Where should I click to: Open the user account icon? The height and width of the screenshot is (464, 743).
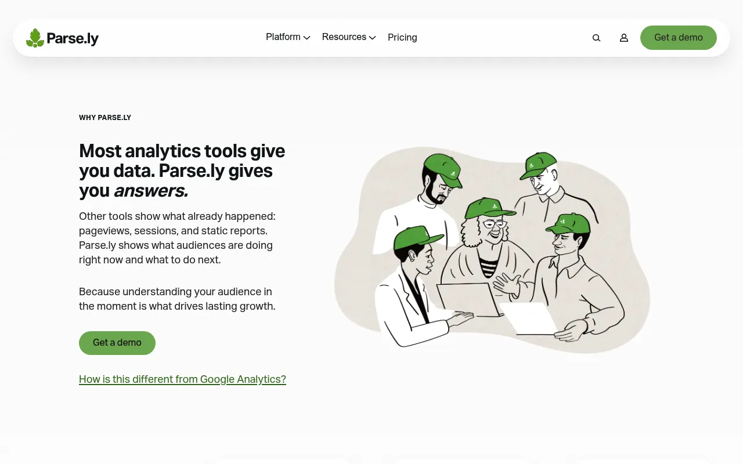[624, 38]
